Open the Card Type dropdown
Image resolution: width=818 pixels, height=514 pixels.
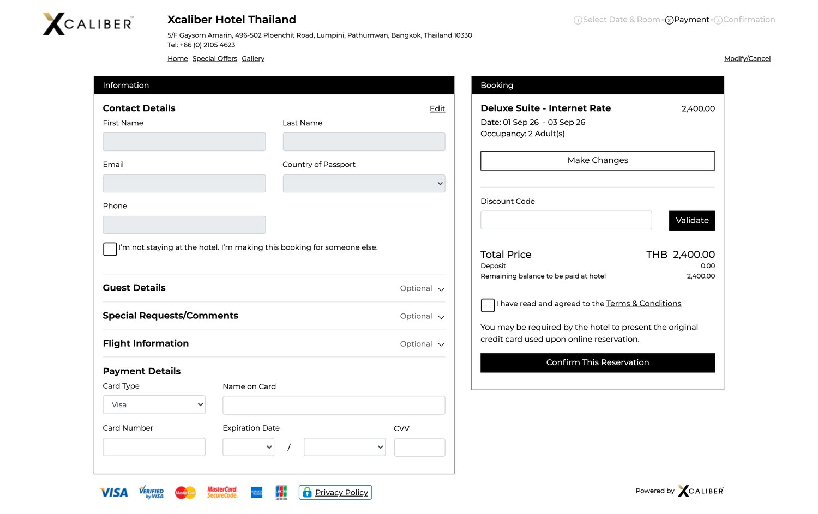click(x=154, y=404)
